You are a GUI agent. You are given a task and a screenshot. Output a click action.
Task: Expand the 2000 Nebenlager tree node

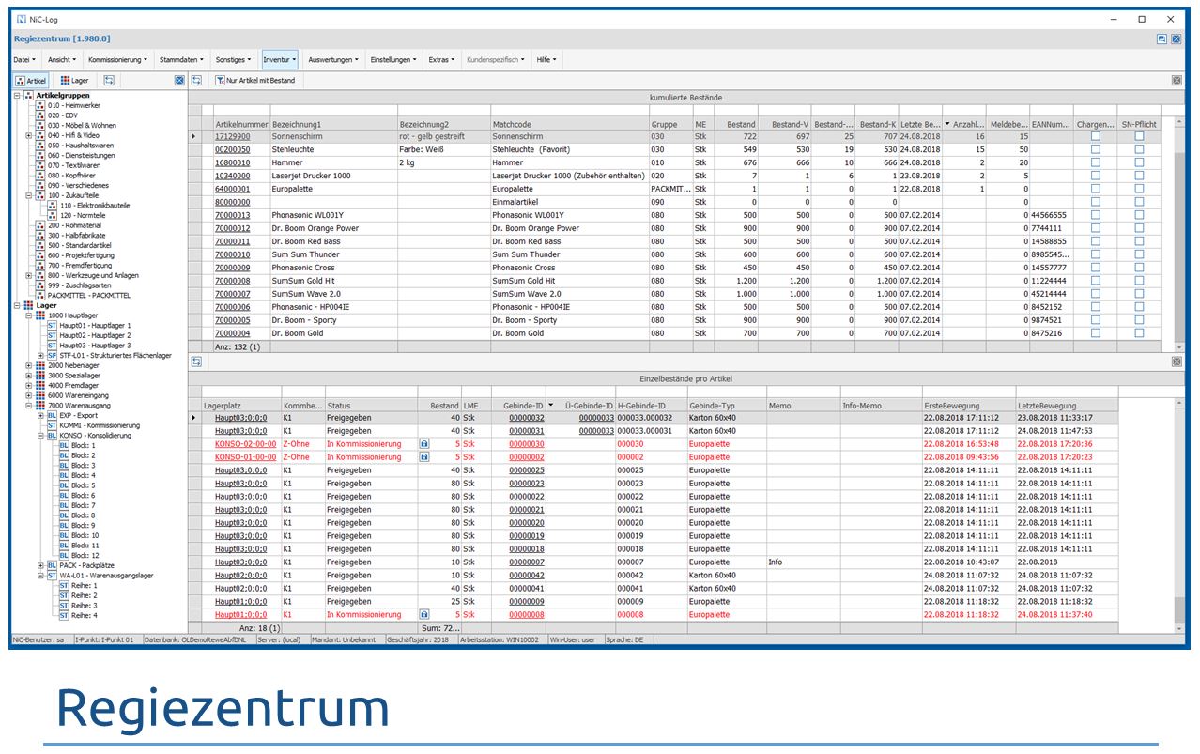click(29, 365)
